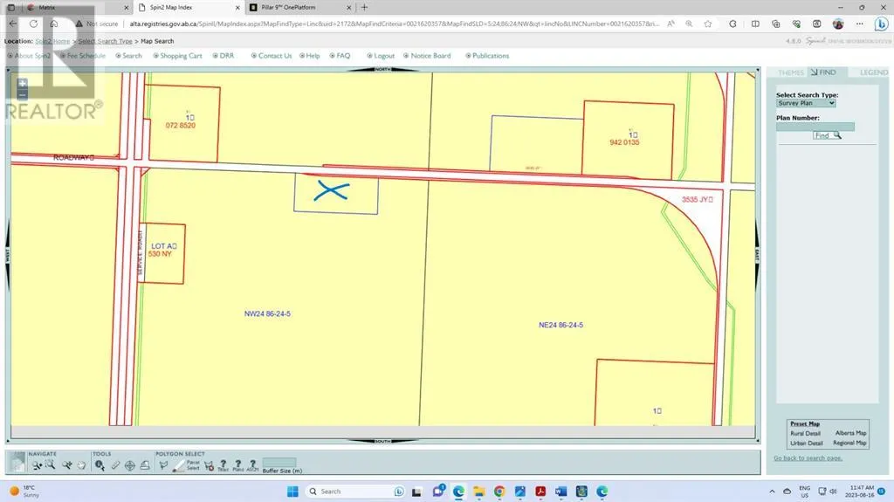Choose the measure ruler tool
The image size is (894, 502).
coord(115,465)
